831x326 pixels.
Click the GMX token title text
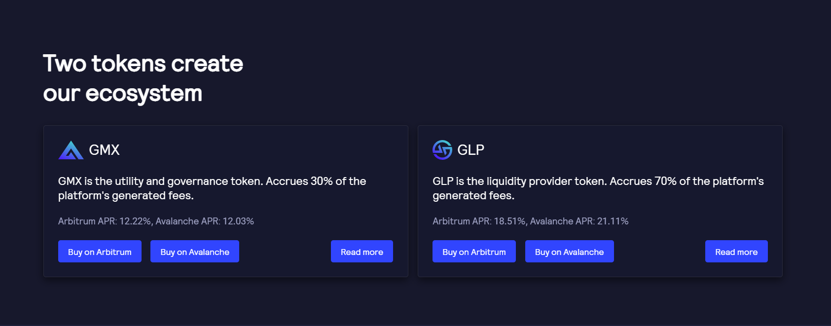[104, 150]
